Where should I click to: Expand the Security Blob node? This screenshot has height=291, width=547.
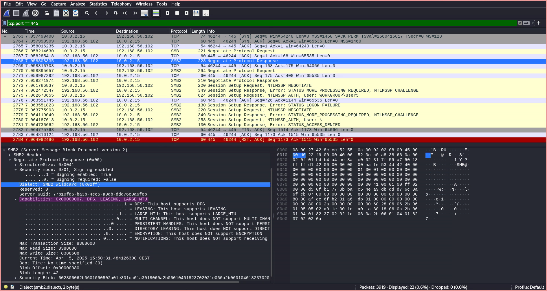coord(16,278)
